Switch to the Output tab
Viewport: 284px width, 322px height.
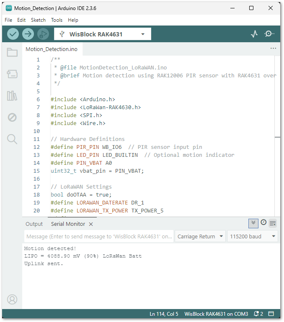pyautogui.click(x=34, y=224)
